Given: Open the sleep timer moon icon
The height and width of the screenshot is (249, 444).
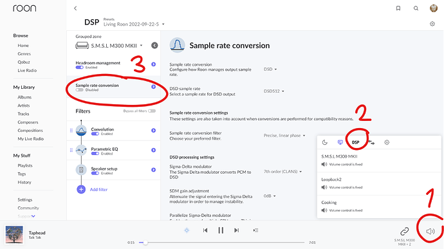Looking at the screenshot, I should tap(325, 142).
